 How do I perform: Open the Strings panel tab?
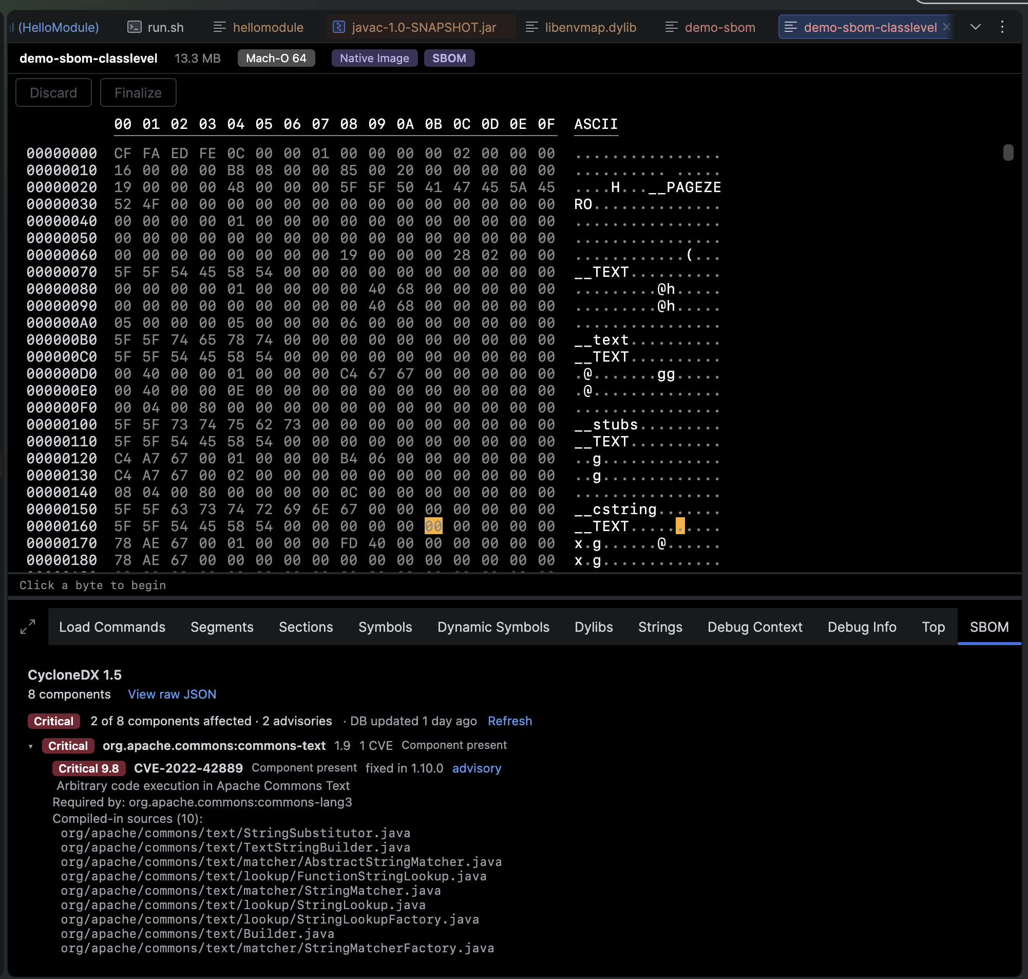660,627
